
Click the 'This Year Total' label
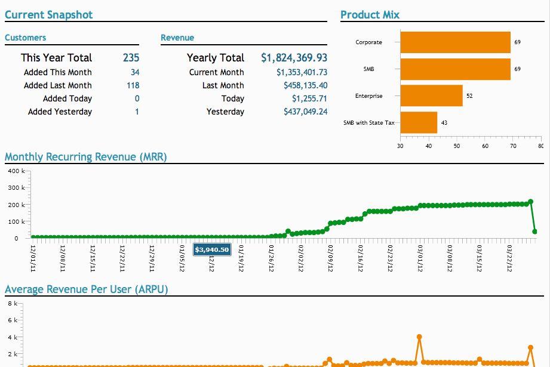tap(57, 57)
